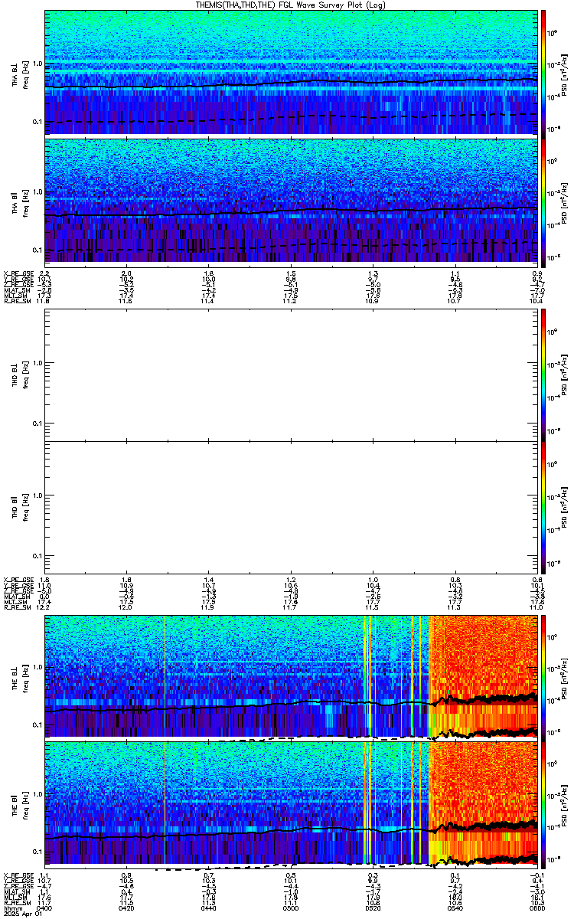Click the 0.1 frequency tick of THE B-parallel panel

38,852
